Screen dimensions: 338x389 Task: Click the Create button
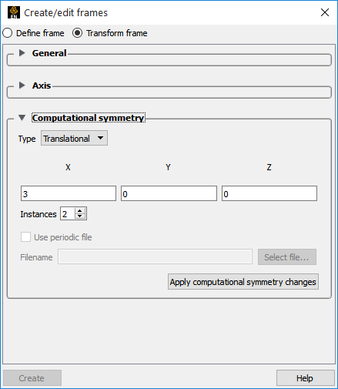32,378
